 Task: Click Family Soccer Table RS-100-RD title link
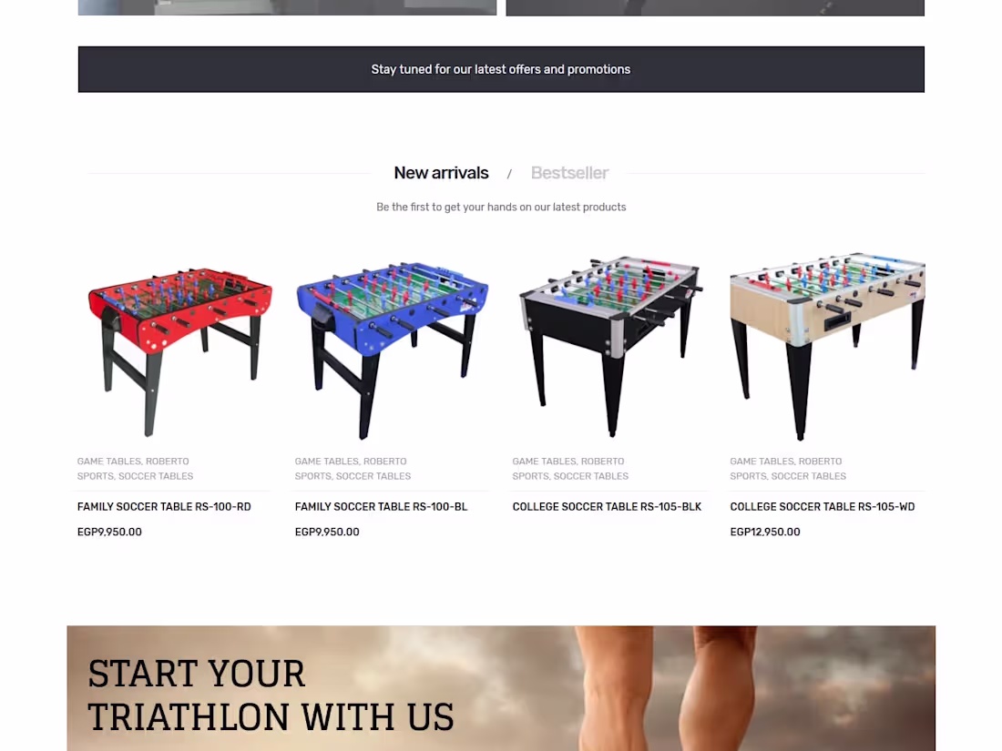coord(164,506)
